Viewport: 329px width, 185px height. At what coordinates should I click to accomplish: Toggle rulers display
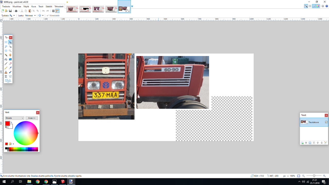[x=57, y=11]
